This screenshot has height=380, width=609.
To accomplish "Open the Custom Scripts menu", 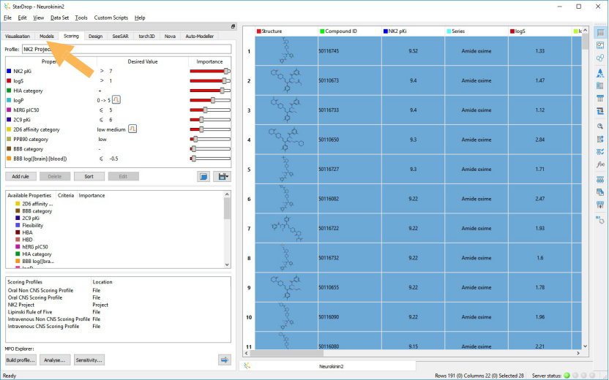I will tap(111, 18).
